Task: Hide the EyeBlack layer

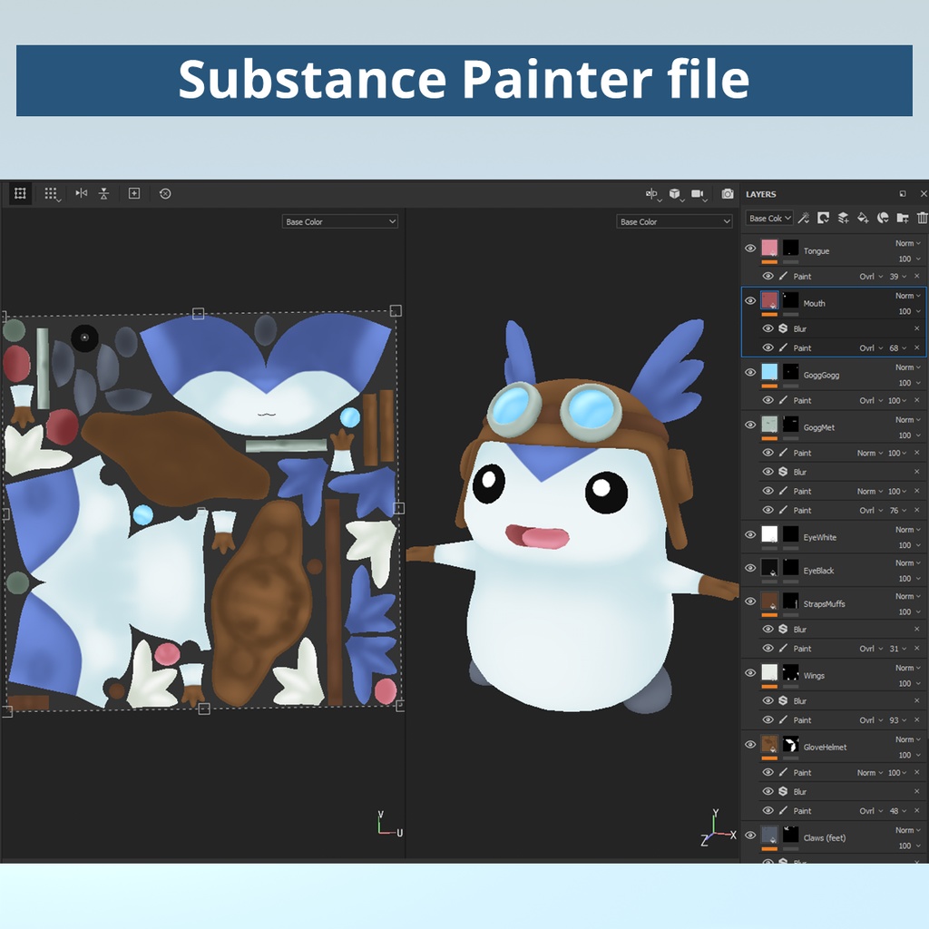Action: [x=750, y=568]
